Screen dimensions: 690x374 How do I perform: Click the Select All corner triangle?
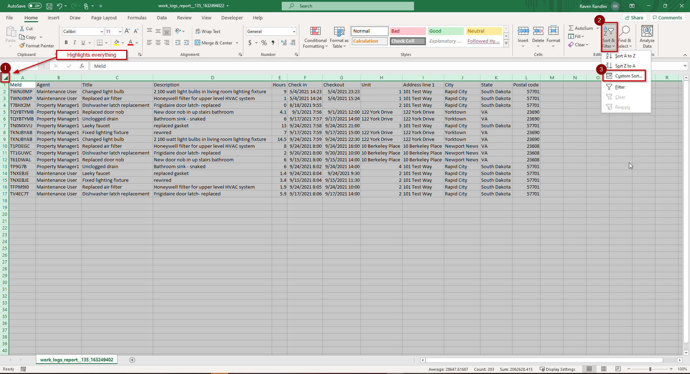(x=5, y=77)
